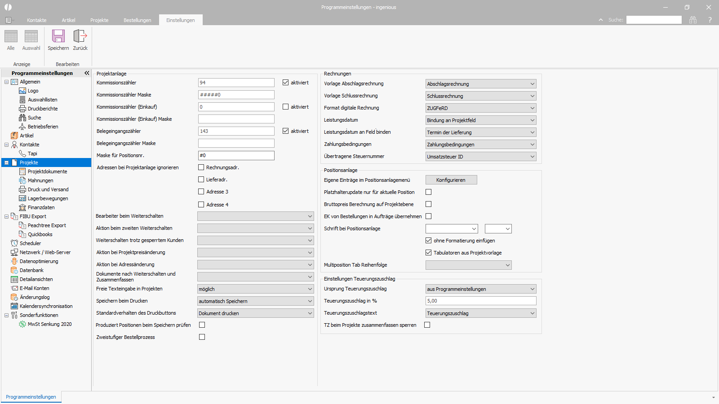Screen dimensions: 719x404
Task: Select the Kalendersynchronisation icon
Action: click(x=14, y=306)
